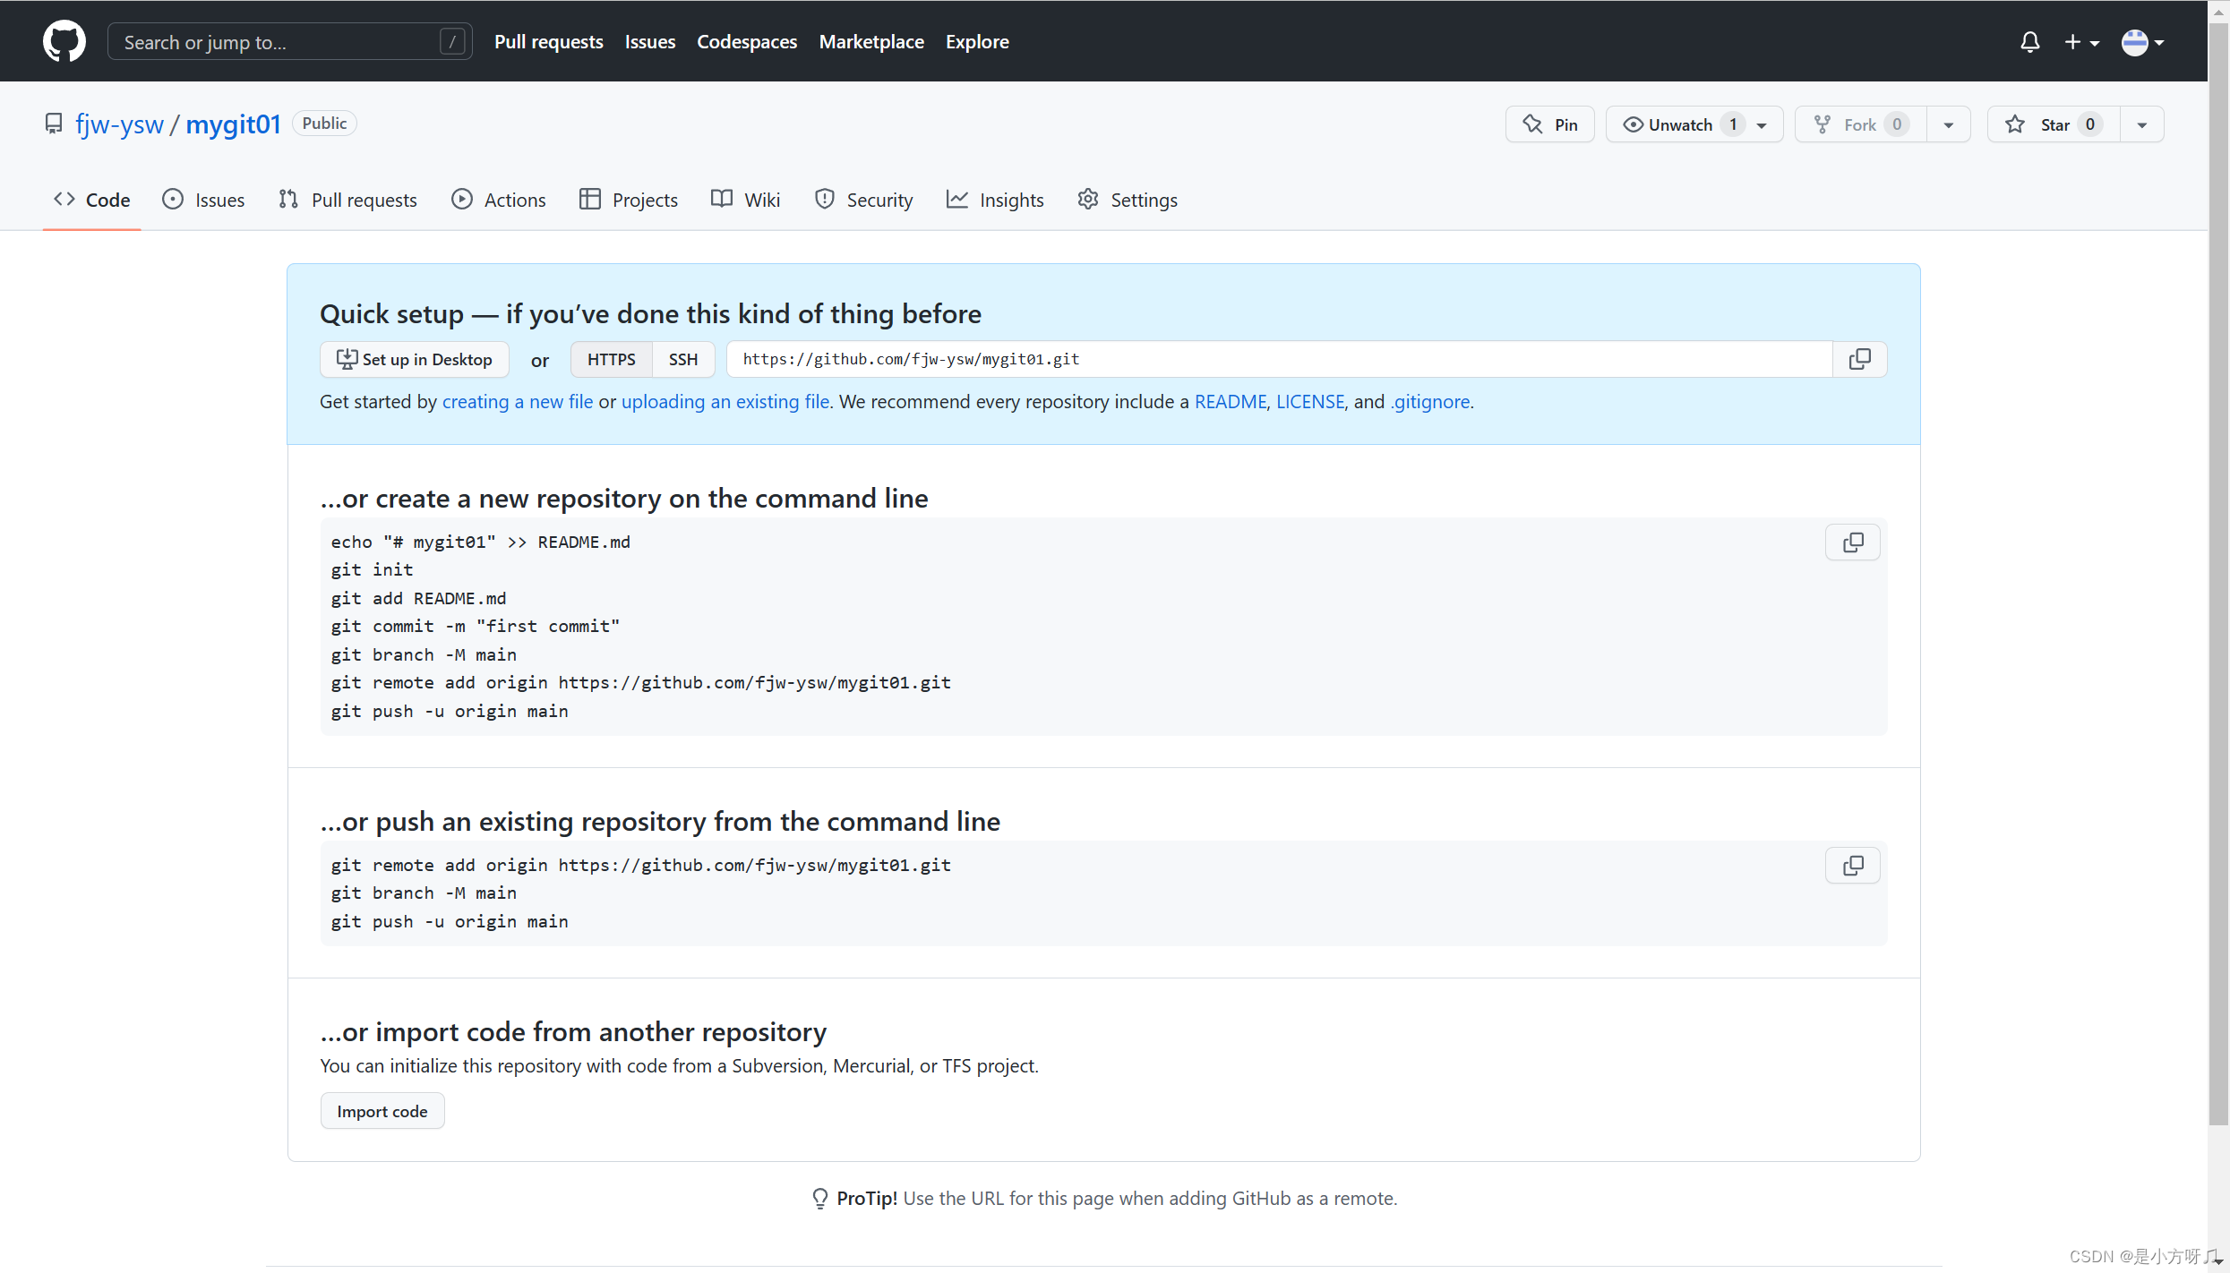Image resolution: width=2230 pixels, height=1273 pixels.
Task: Click the repository clone URL field
Action: click(1280, 359)
